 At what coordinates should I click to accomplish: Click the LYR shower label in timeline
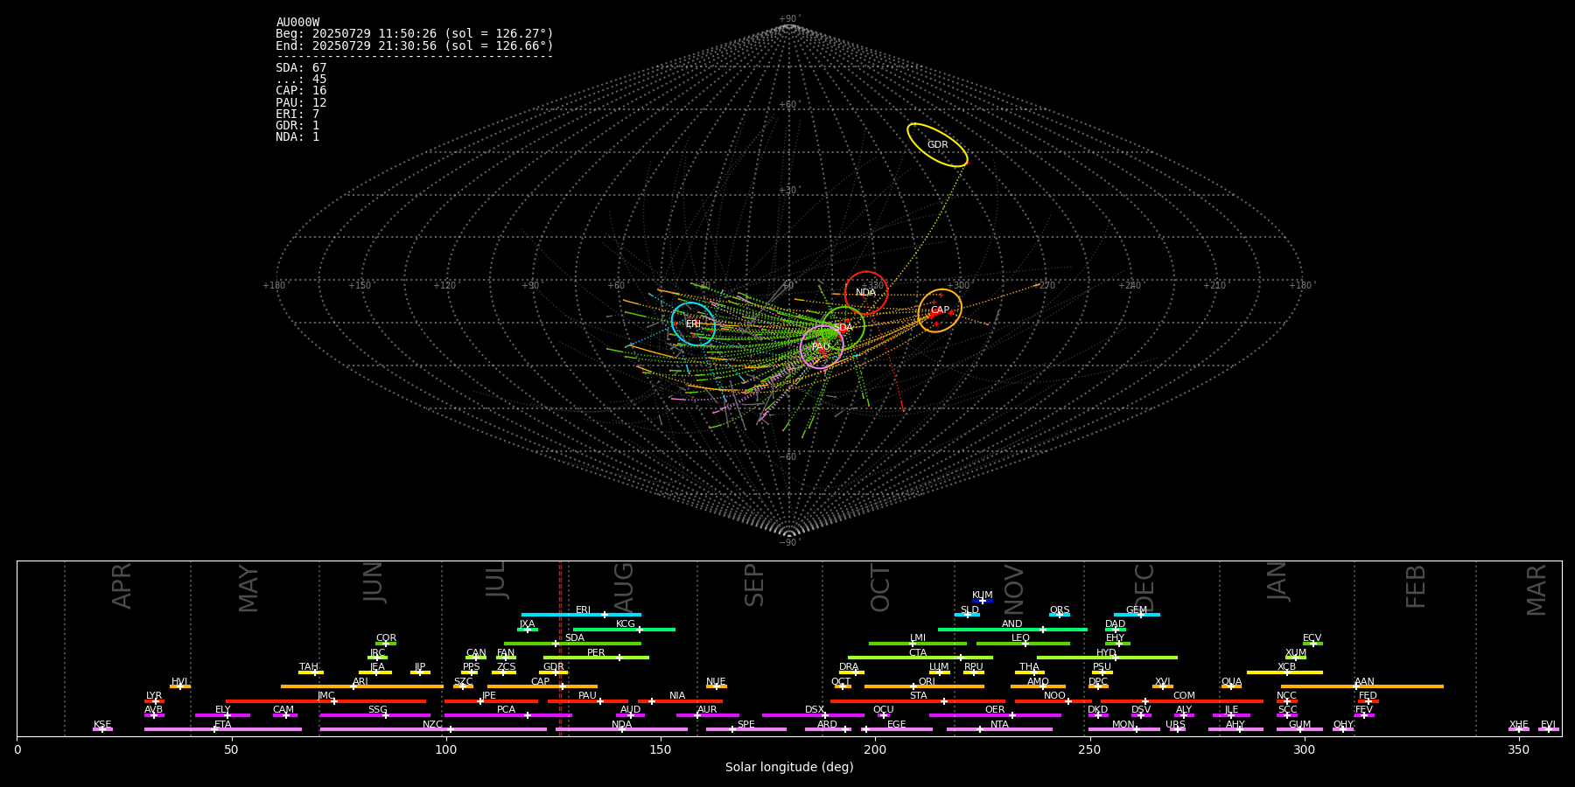[154, 696]
